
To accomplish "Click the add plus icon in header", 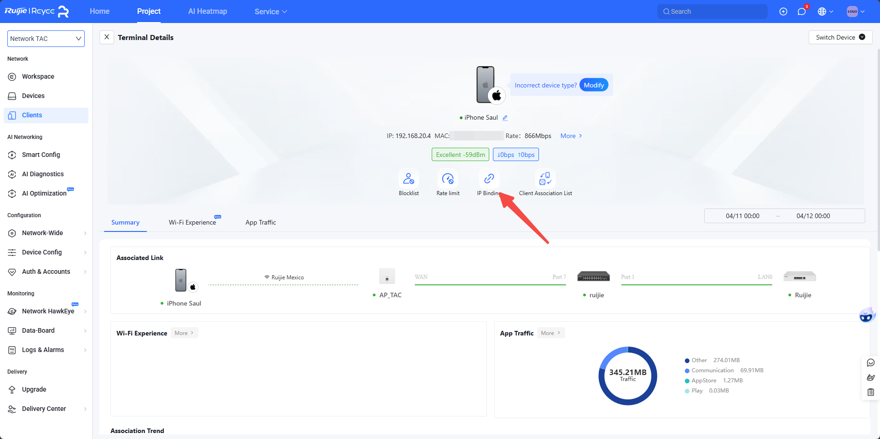I will (783, 12).
